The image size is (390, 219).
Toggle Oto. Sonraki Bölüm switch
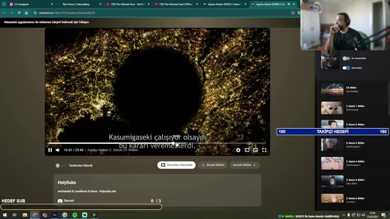(346, 58)
